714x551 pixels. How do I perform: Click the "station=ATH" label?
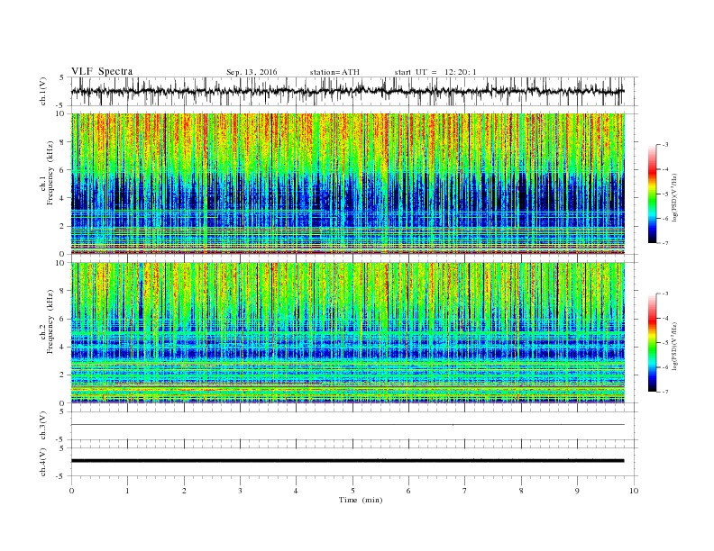(x=334, y=72)
